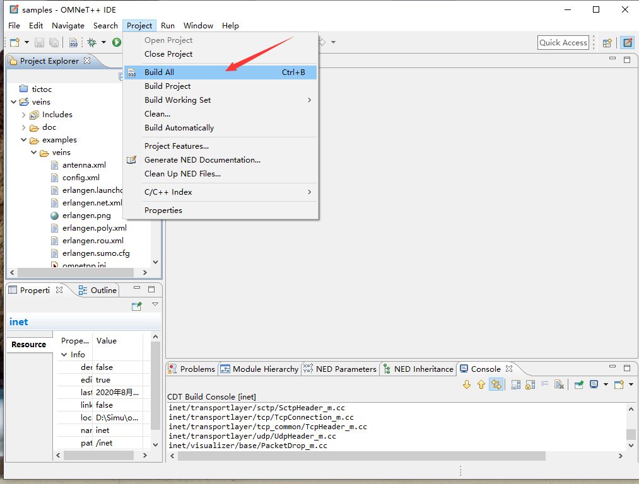Open the Run menu
Viewport: 639px width, 484px height.
[168, 26]
